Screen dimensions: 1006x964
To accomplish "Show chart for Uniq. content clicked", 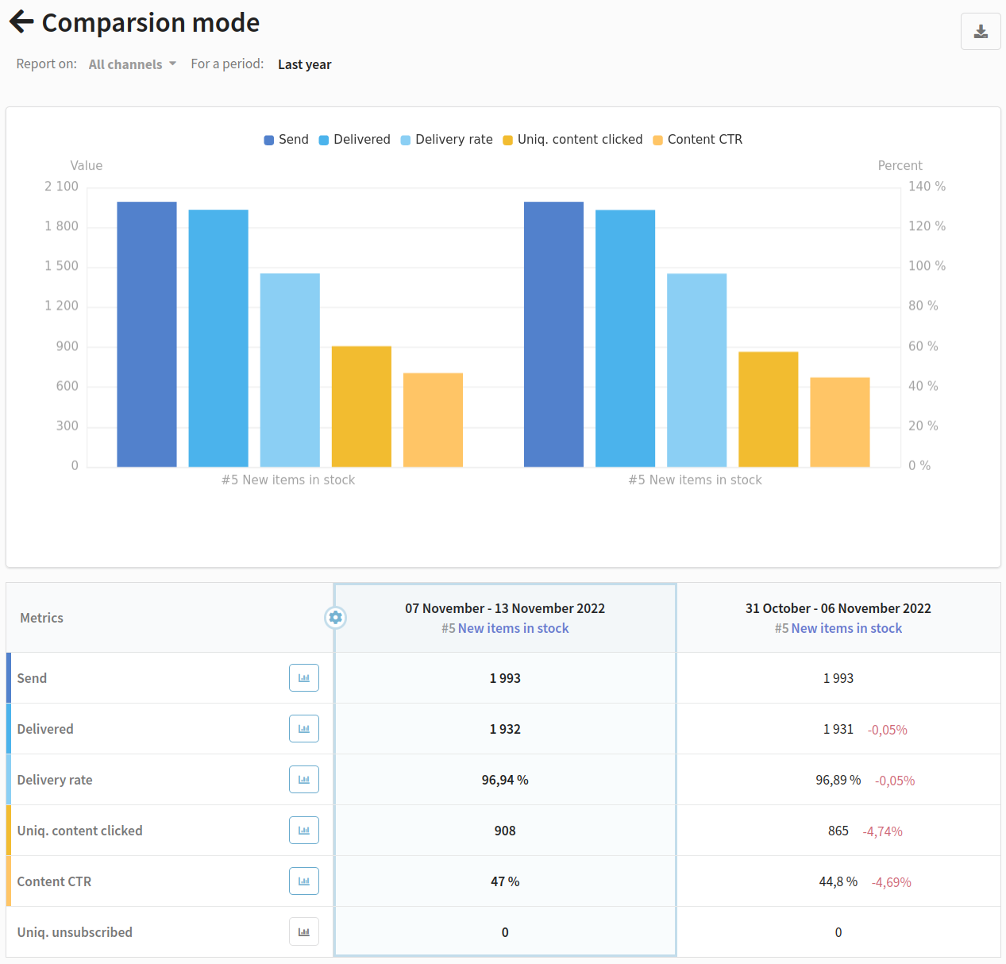I will coord(304,831).
